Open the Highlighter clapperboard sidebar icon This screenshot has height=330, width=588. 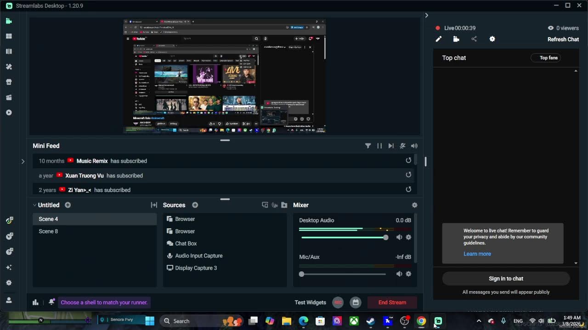[9, 97]
